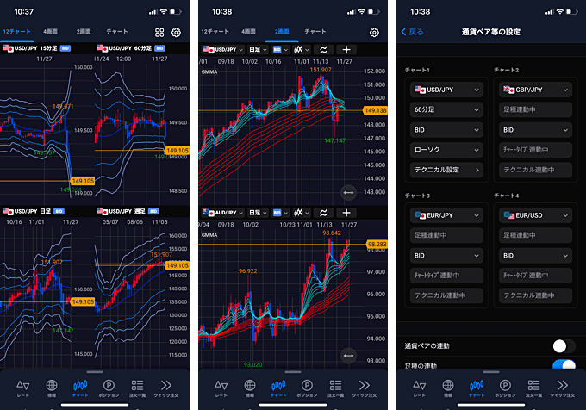Tap bottom sheet drag handle on settings screen
The width and height of the screenshot is (586, 410).
490,372
